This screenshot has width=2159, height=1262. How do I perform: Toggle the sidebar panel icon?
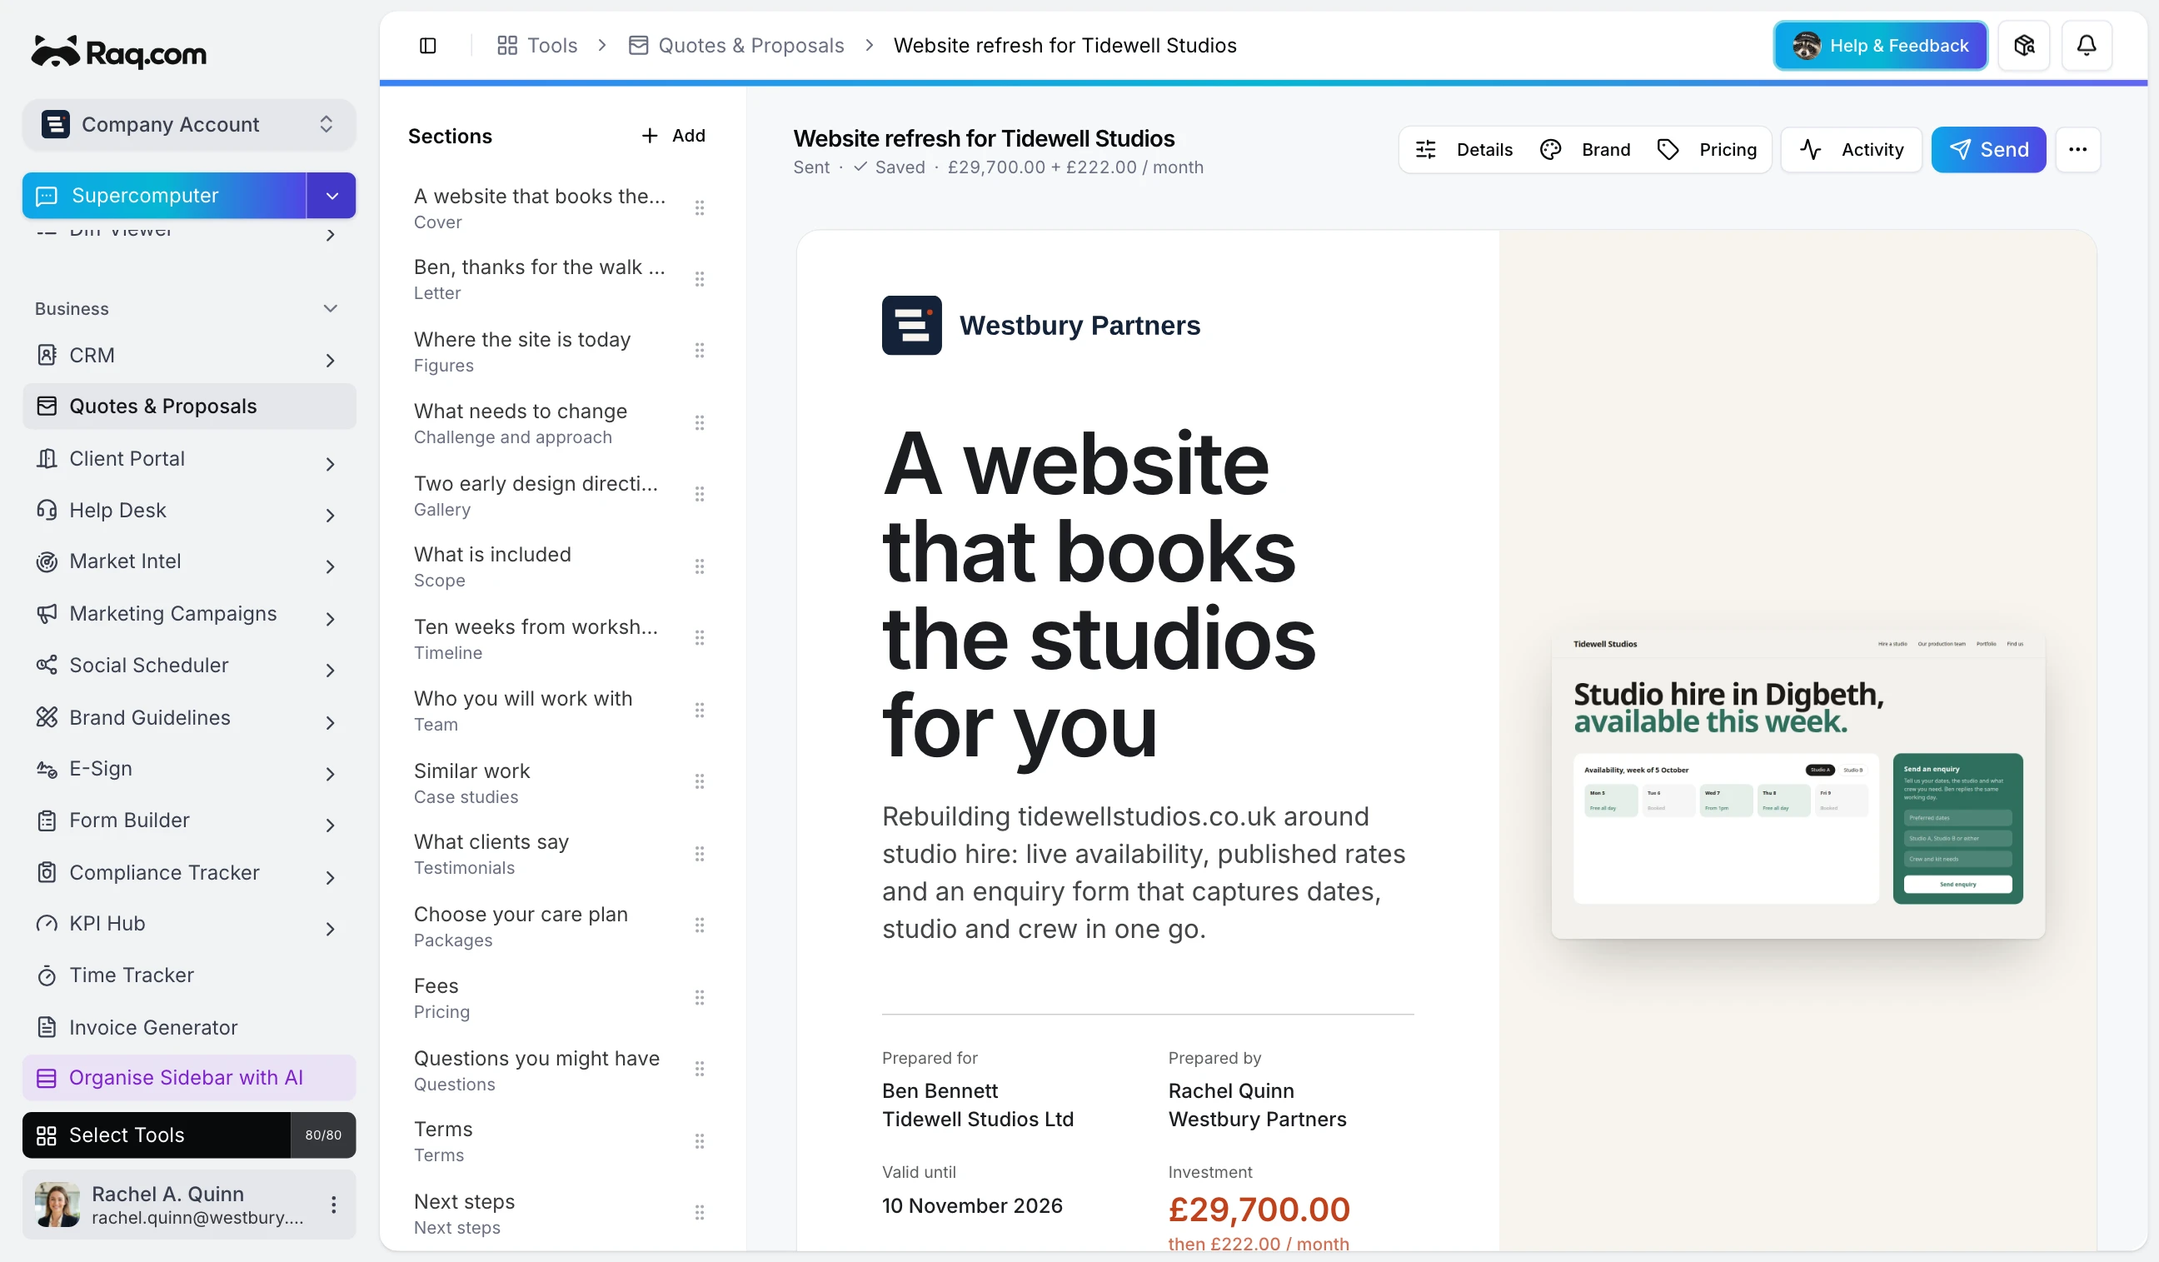pos(427,46)
